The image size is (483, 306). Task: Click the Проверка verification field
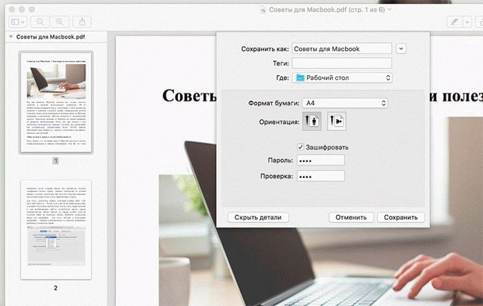click(321, 176)
